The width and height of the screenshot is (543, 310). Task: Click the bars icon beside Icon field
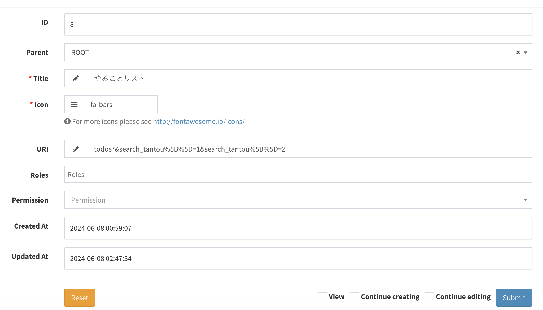point(74,104)
